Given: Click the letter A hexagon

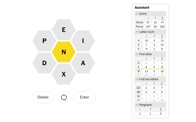Looking at the screenshot, I should point(83,63).
